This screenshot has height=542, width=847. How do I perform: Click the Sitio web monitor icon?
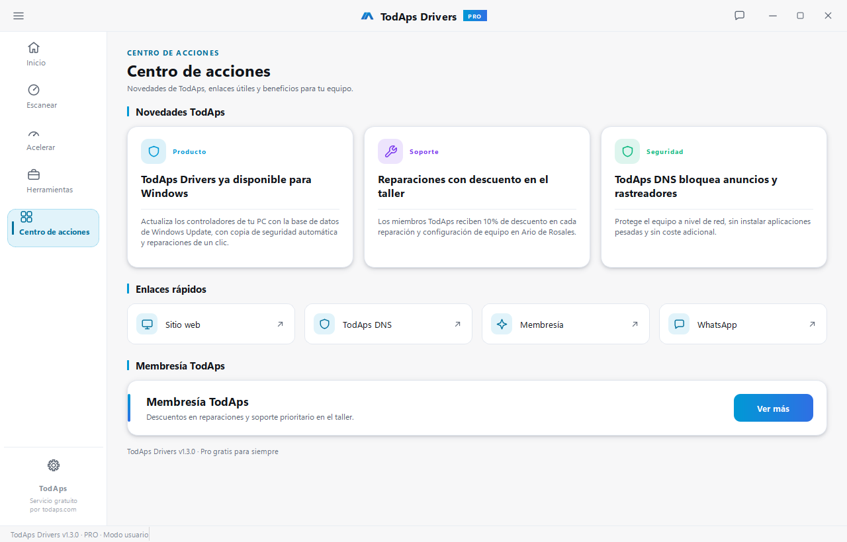point(147,324)
